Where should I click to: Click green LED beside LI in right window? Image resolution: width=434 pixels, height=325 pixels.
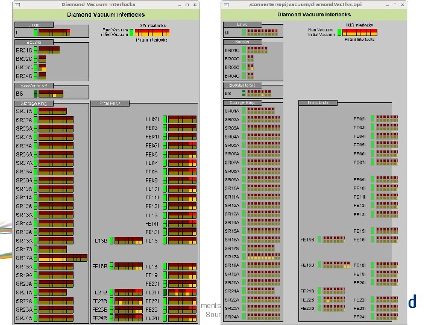tap(244, 32)
